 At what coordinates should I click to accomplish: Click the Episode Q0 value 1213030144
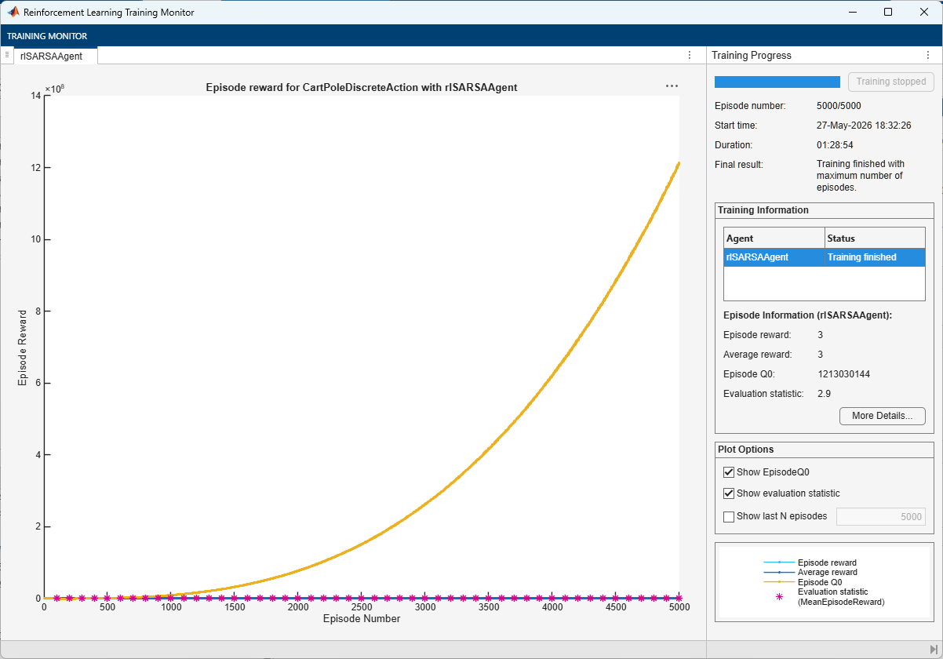(843, 374)
